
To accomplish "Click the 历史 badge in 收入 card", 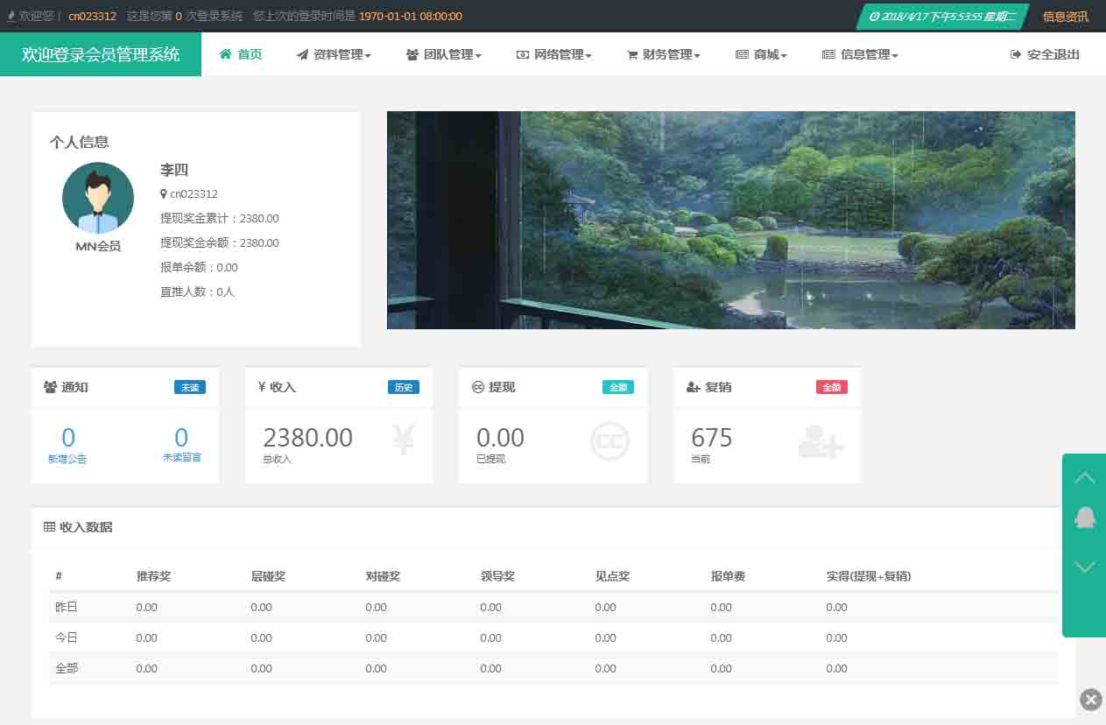I will point(403,387).
